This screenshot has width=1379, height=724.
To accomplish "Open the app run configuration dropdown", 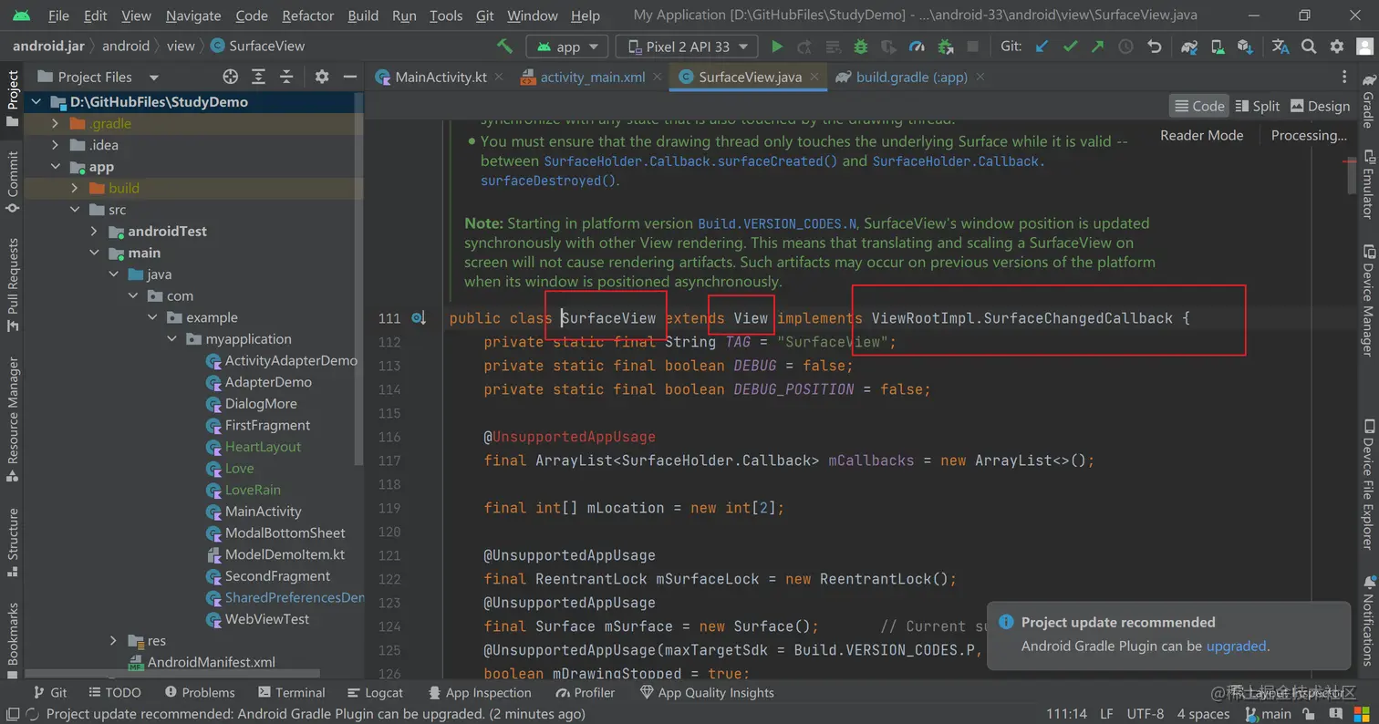I will tap(568, 47).
